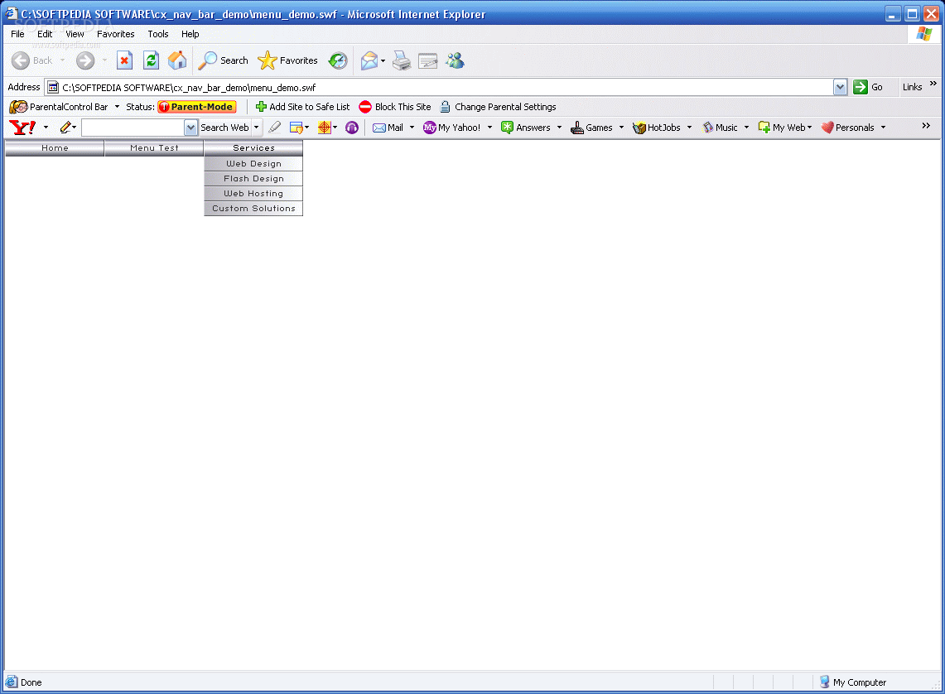
Task: Click the address bar field
Action: tap(439, 87)
